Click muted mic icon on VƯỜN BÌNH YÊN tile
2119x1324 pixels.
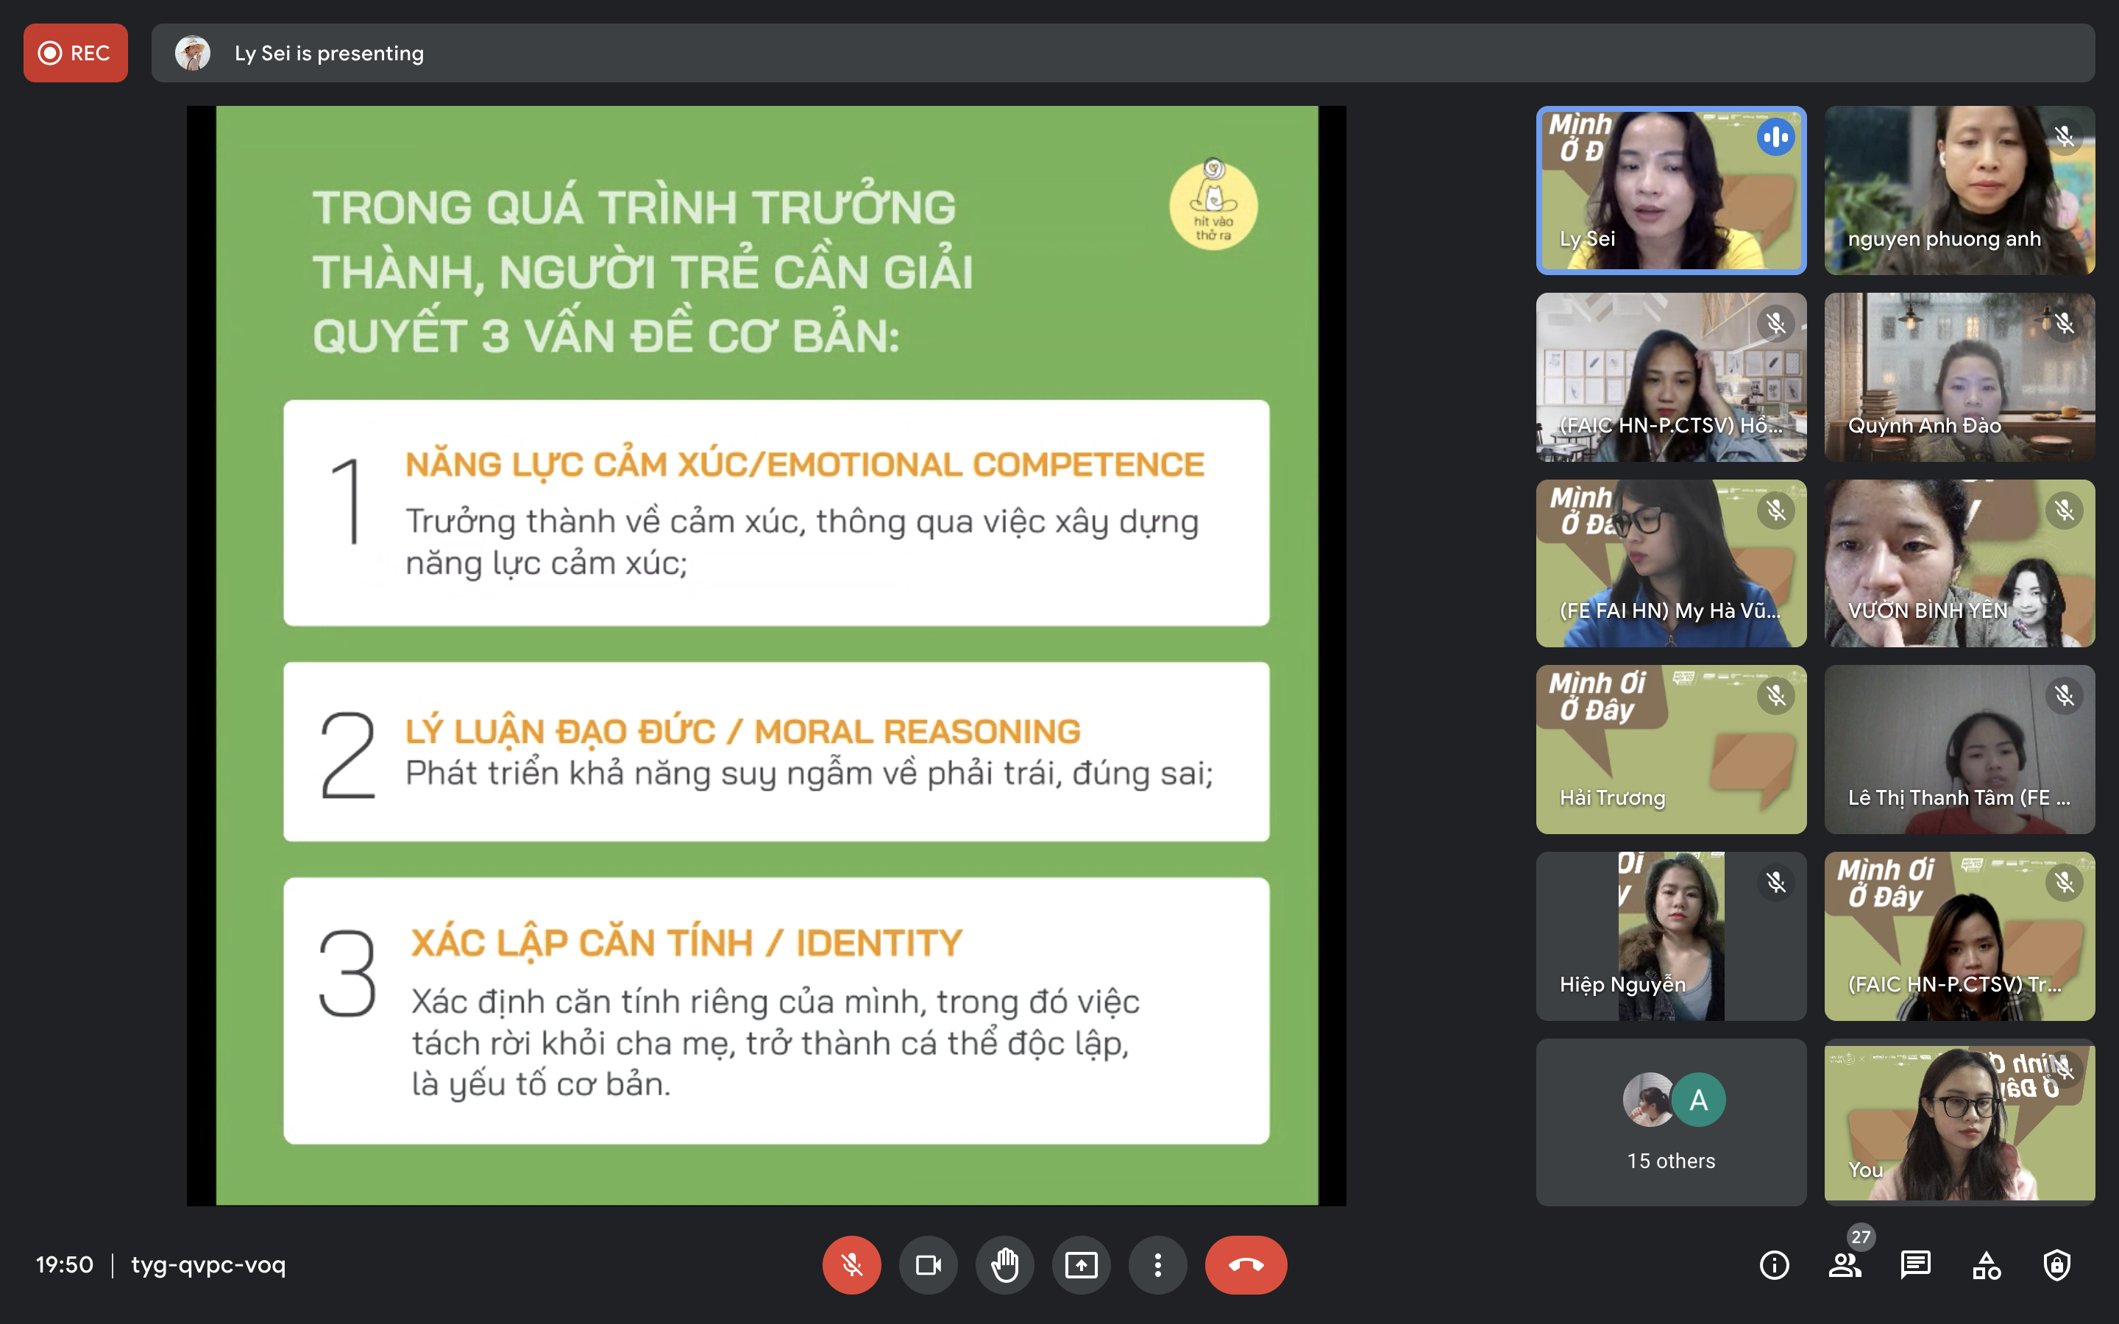tap(2064, 510)
